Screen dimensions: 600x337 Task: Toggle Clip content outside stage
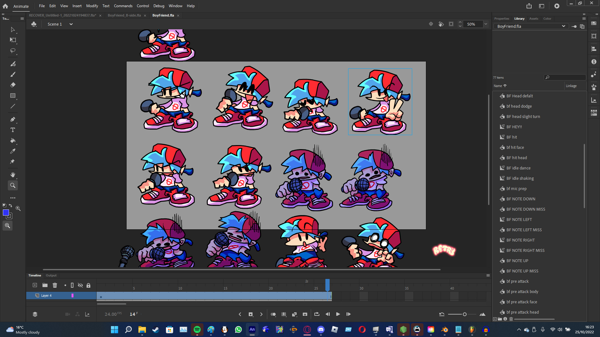(x=451, y=24)
